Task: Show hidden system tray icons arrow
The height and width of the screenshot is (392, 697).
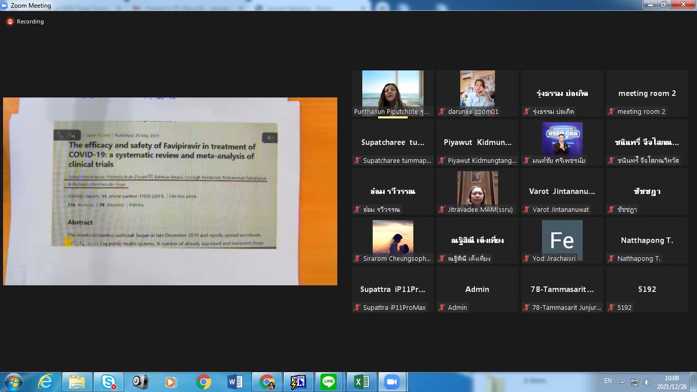Action: tap(622, 382)
